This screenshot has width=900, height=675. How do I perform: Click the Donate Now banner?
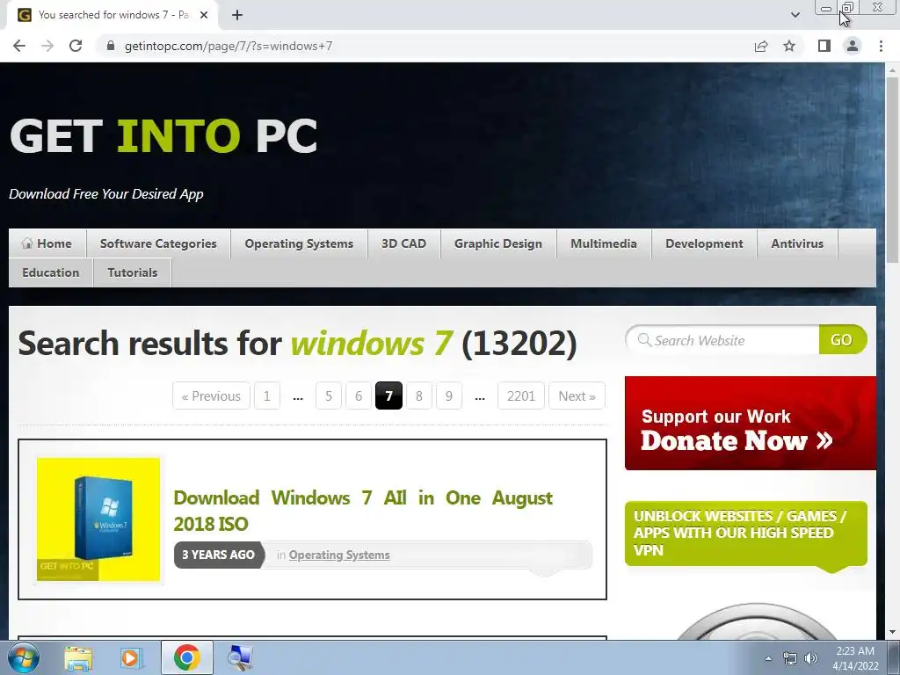pos(751,424)
